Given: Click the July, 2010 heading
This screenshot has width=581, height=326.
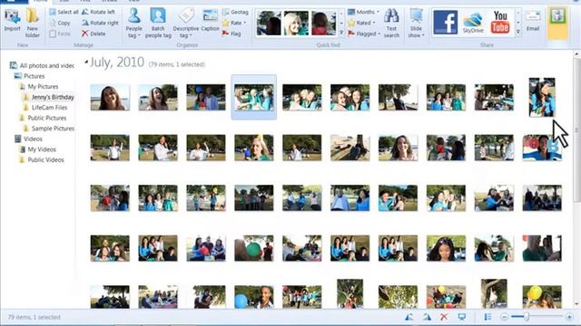Looking at the screenshot, I should click(117, 62).
